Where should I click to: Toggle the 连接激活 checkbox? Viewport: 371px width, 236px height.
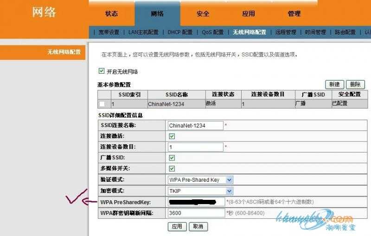172,136
